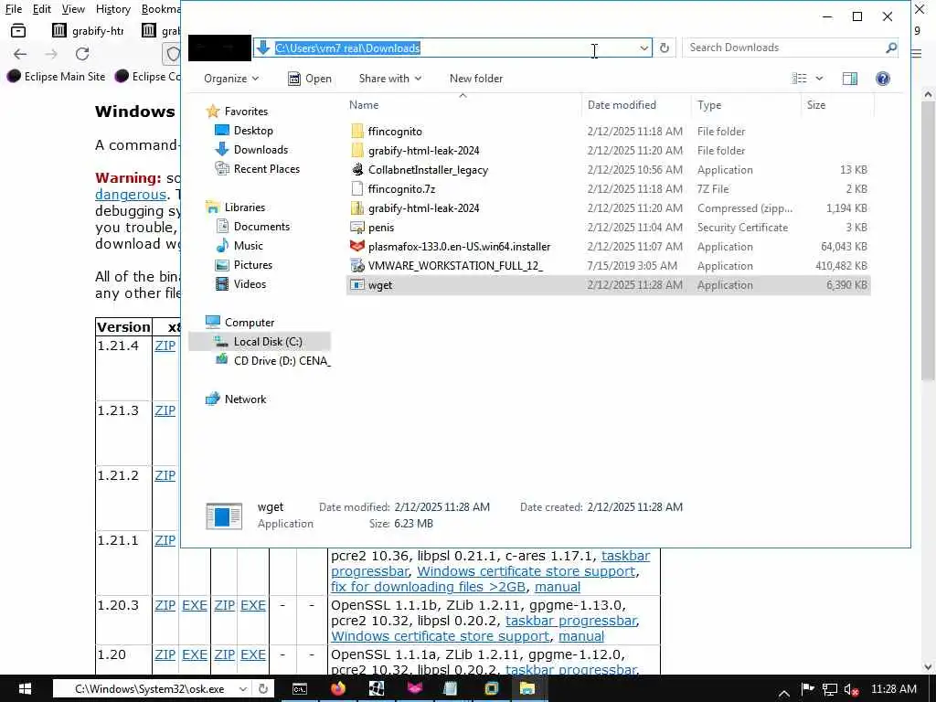Open the Organize dropdown menu

point(231,79)
